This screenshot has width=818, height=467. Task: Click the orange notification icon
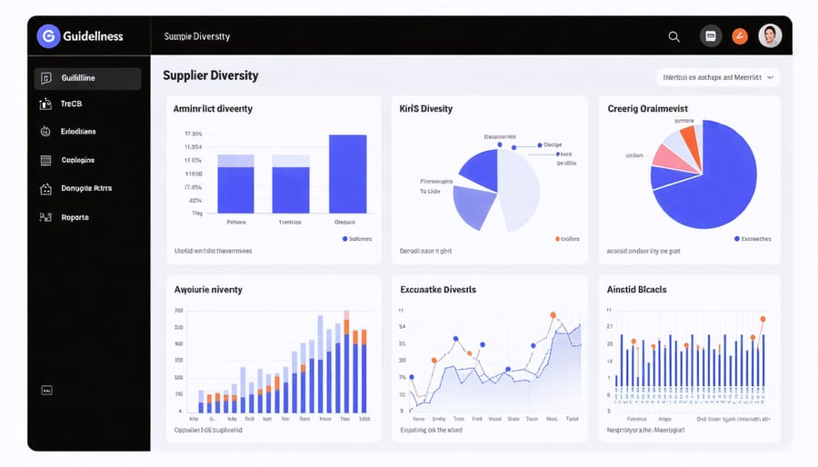point(740,36)
